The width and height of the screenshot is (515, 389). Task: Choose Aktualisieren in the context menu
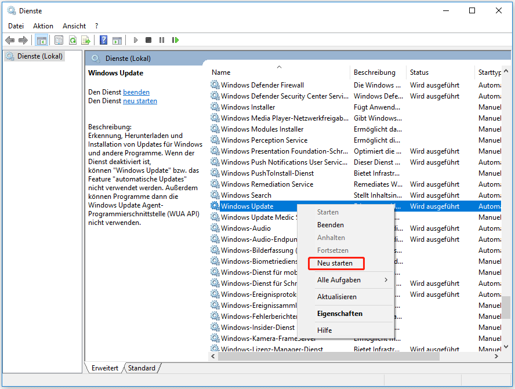click(346, 297)
